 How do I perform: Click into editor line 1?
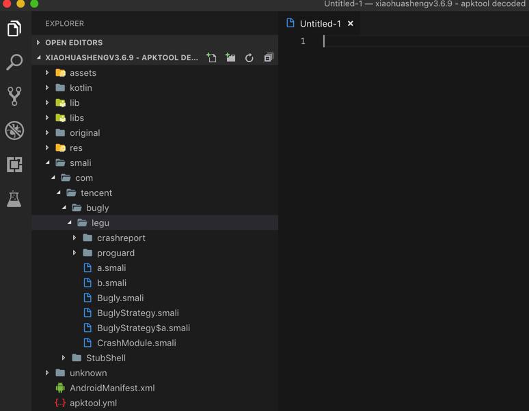[425, 41]
